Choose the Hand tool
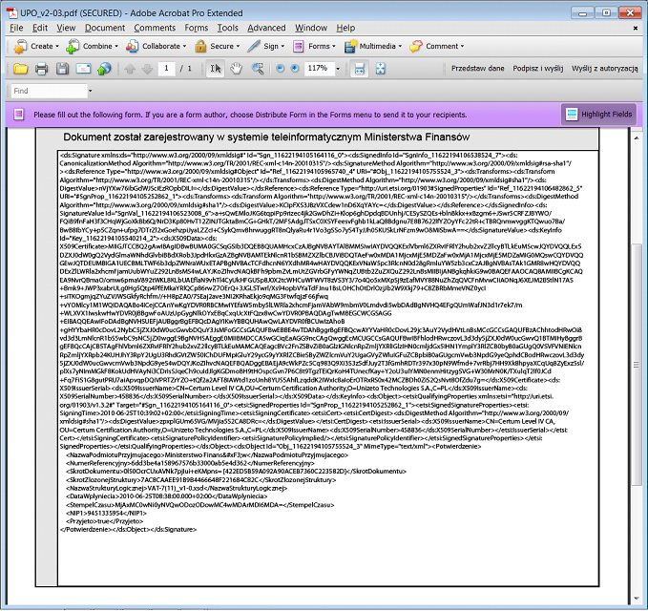The image size is (648, 611). tap(236, 69)
